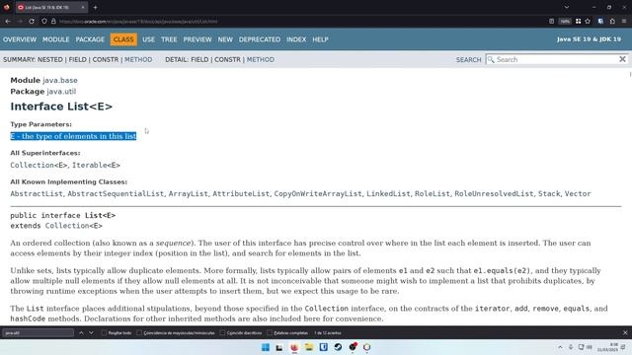
Task: Open Collection<E> link in extends declaration
Action: [74, 226]
